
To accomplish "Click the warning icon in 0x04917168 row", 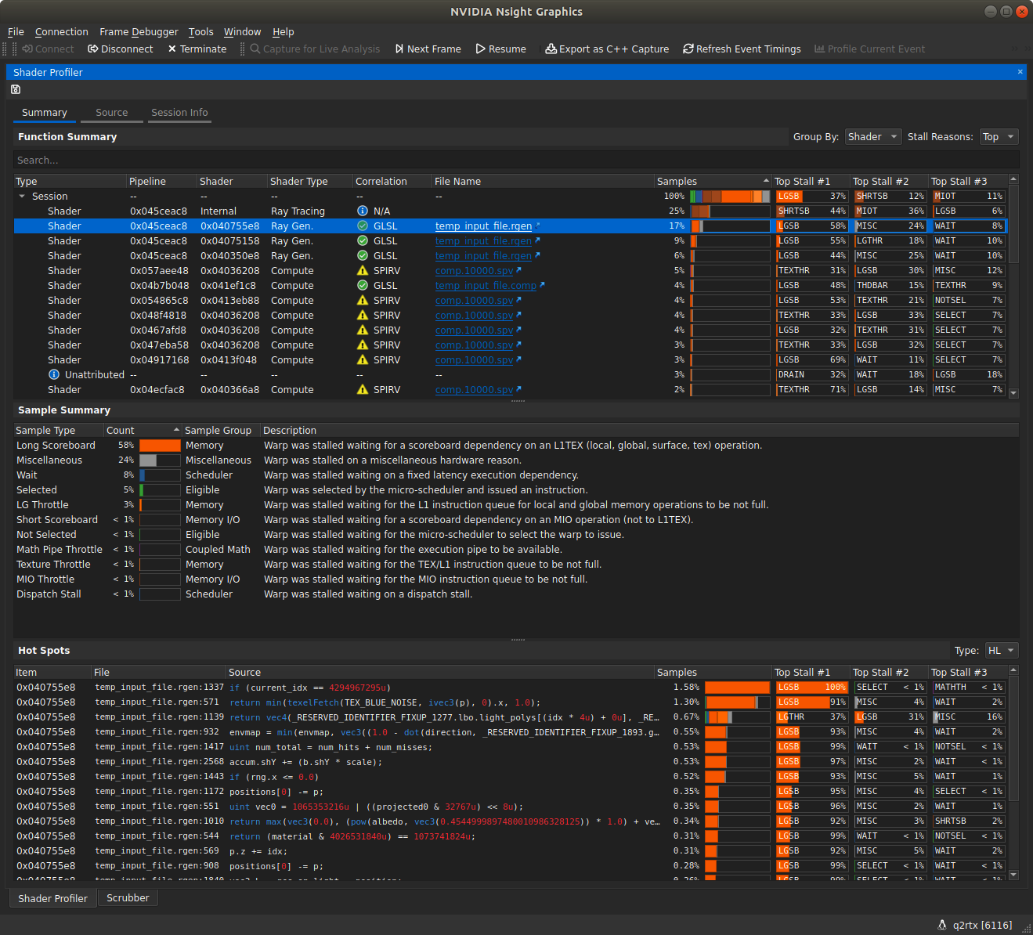I will click(x=363, y=359).
